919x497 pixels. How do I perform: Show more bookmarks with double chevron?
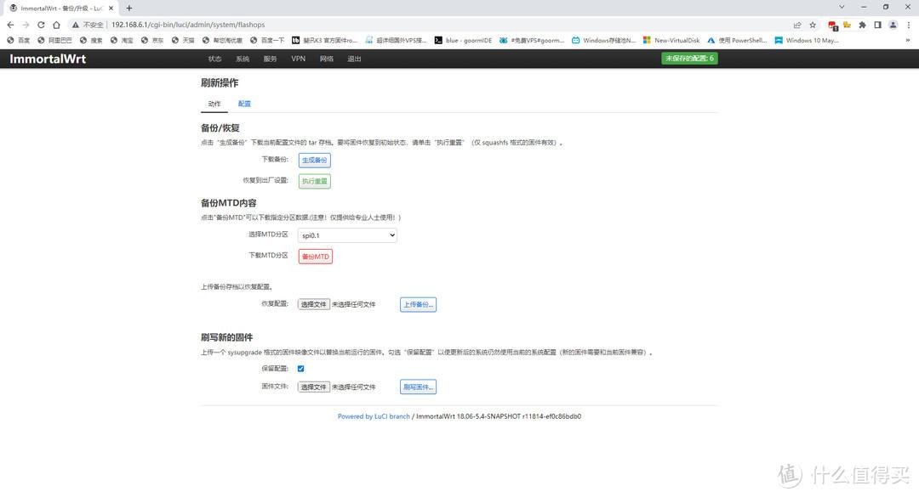point(908,41)
